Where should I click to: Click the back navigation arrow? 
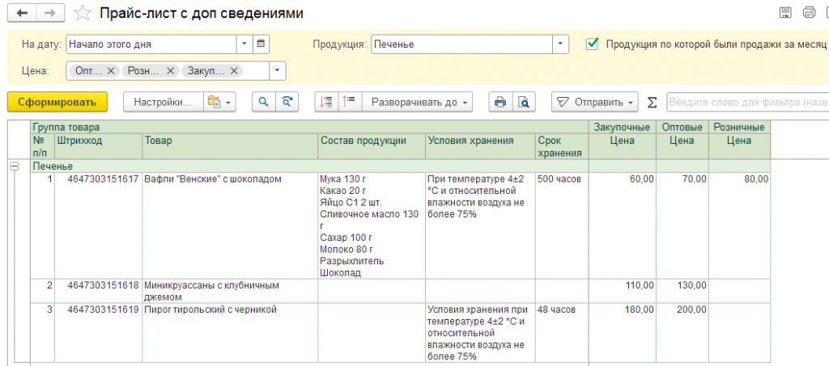(x=22, y=14)
